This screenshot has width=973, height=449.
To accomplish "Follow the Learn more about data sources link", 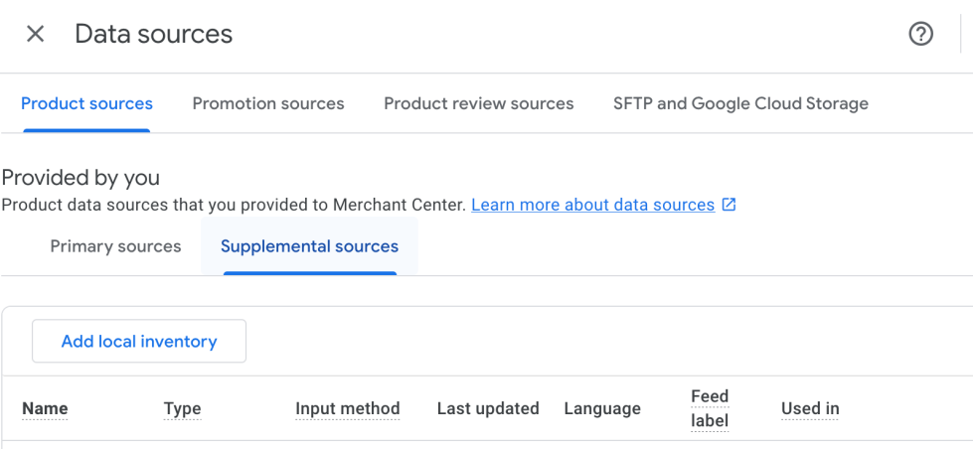I will click(x=592, y=205).
